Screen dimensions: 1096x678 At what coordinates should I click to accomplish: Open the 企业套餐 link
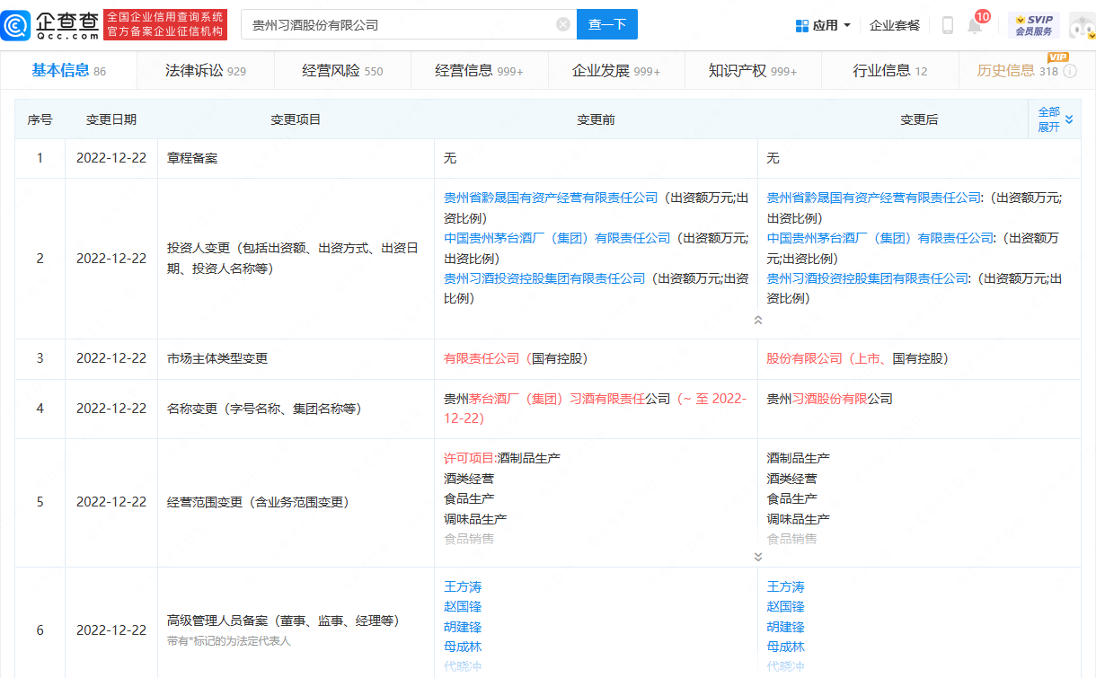coord(895,25)
